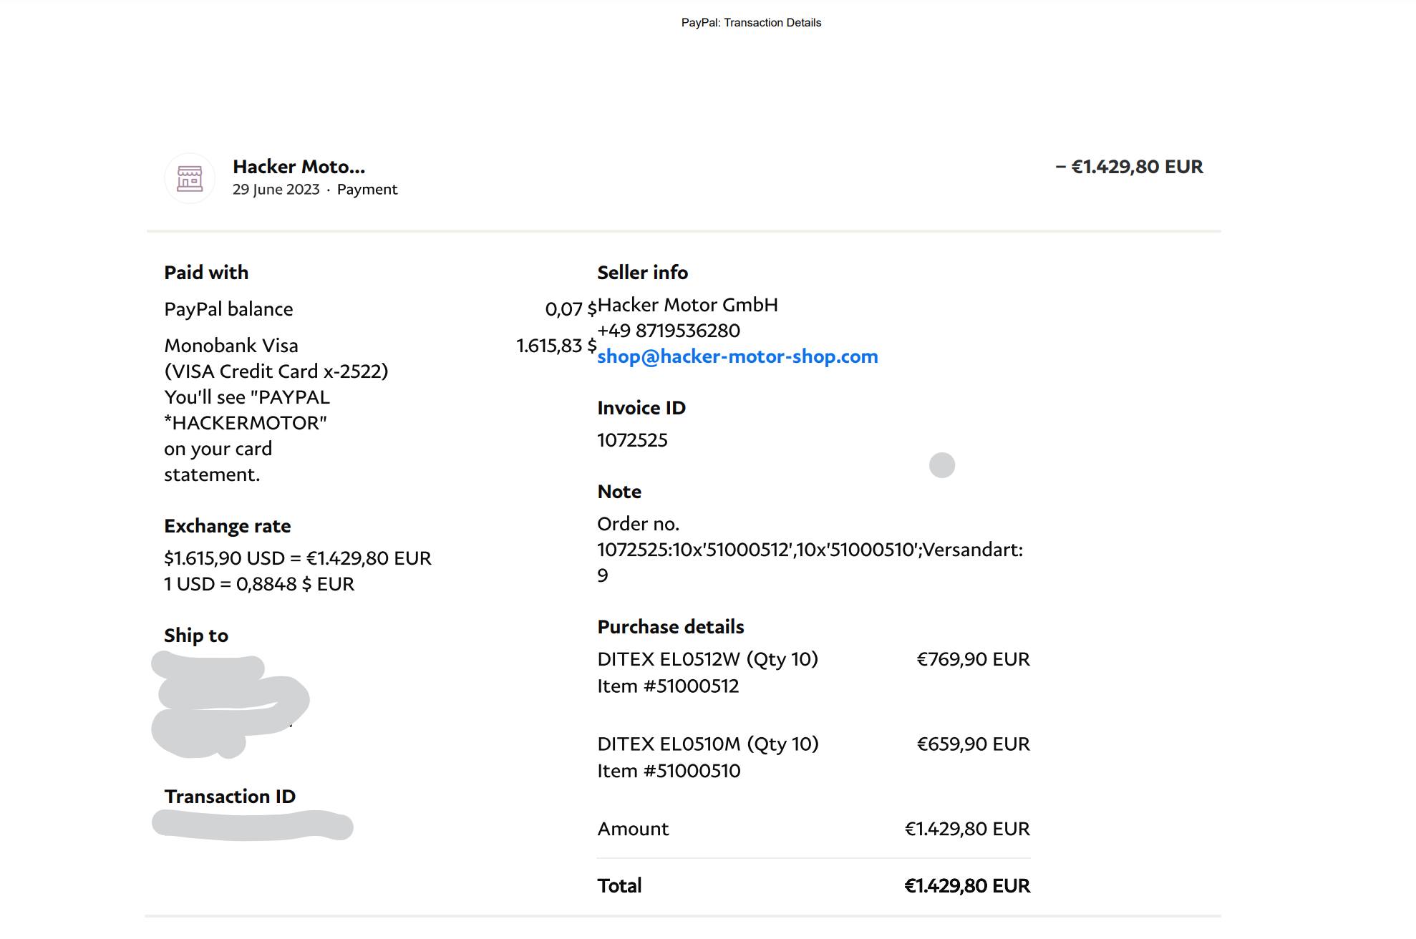Click the gray circle near Invoice ID
1416x939 pixels.
pyautogui.click(x=941, y=465)
